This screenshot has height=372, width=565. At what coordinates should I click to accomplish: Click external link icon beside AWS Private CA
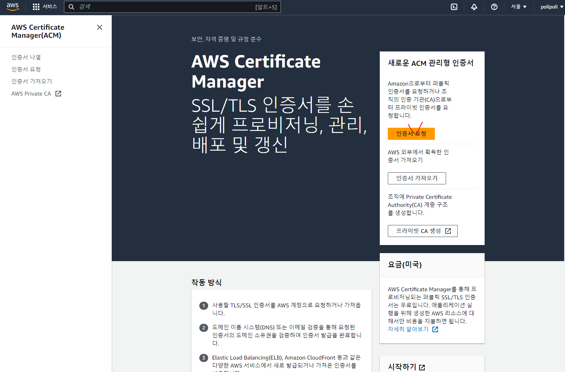click(x=58, y=94)
